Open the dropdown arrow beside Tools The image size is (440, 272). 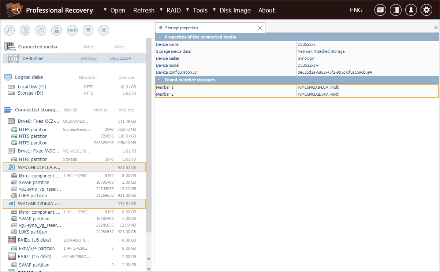188,9
